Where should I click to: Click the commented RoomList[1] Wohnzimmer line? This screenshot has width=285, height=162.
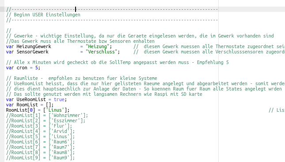tap(47, 115)
